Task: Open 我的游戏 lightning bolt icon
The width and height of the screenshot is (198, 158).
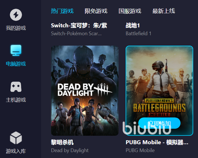Action: [x=16, y=15]
